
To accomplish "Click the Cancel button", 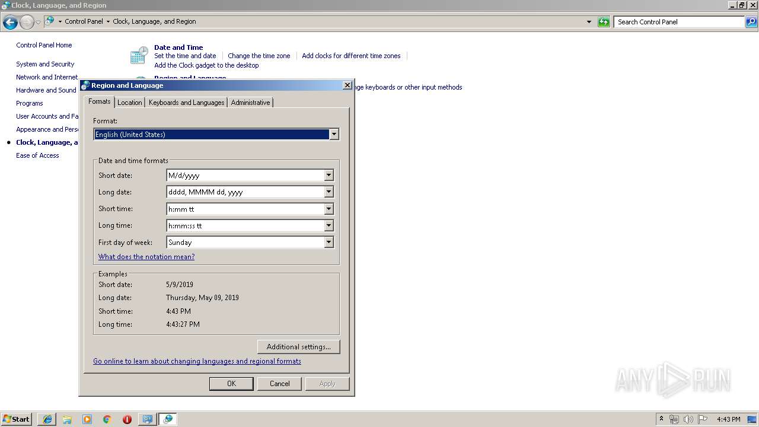I will click(280, 384).
